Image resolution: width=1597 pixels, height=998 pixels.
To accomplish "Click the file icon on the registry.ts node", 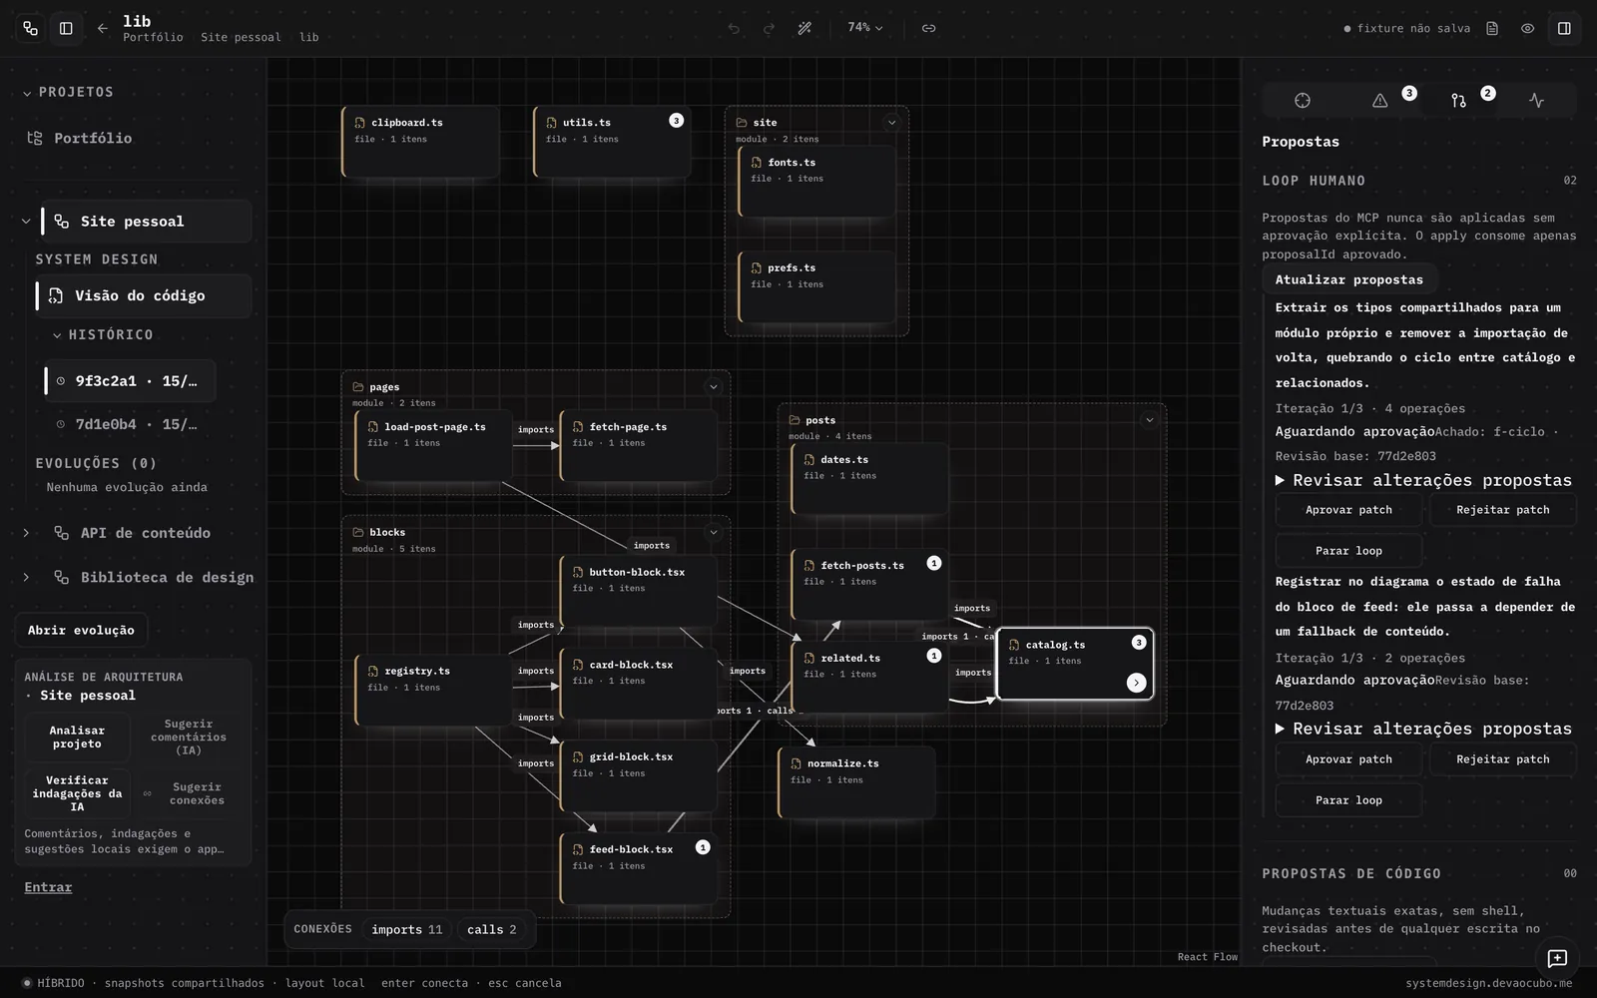I will point(373,671).
